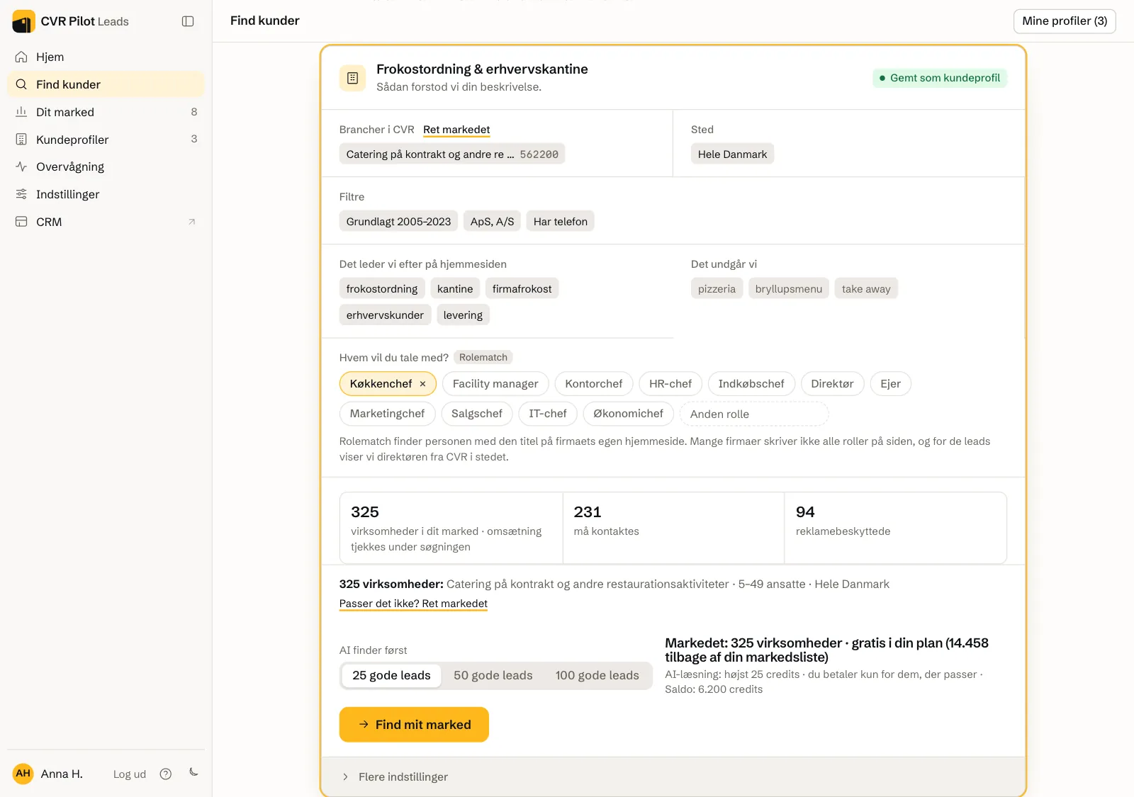Navigate to Overvågning
The image size is (1134, 797).
pos(106,166)
